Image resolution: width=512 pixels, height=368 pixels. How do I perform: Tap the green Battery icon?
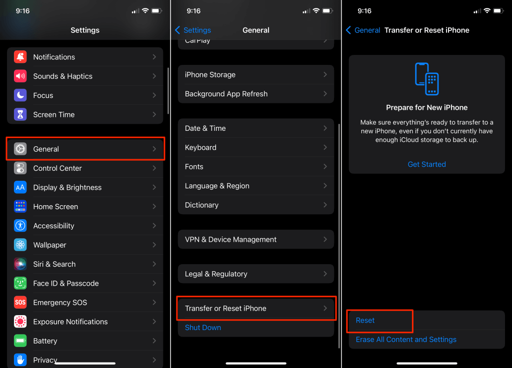(x=20, y=341)
